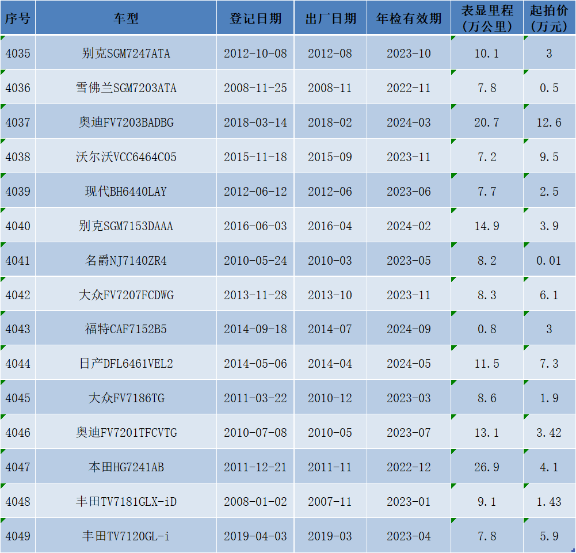Click the 沃尔沃VCC6464C05 cell
The image size is (576, 553).
(126, 156)
